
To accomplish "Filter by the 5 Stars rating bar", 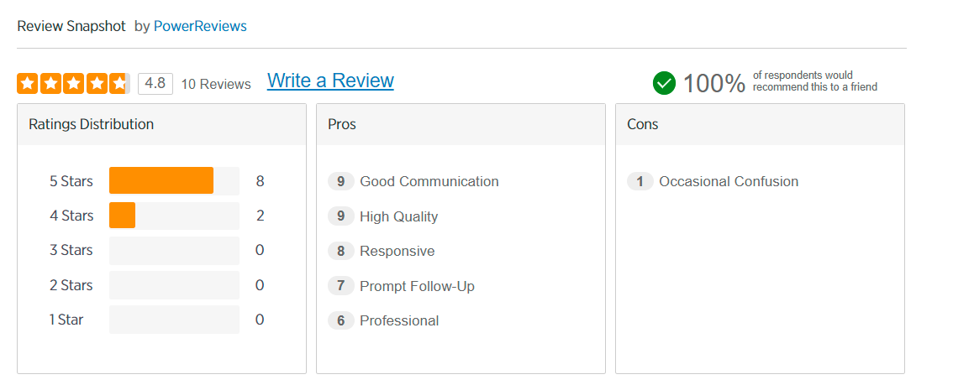I will 174,181.
